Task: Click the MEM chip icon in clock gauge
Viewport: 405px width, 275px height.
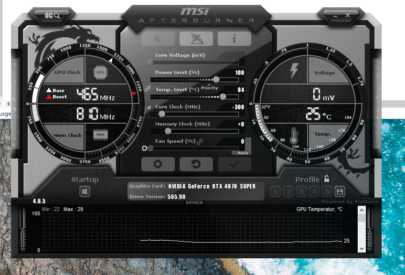Action: click(100, 135)
